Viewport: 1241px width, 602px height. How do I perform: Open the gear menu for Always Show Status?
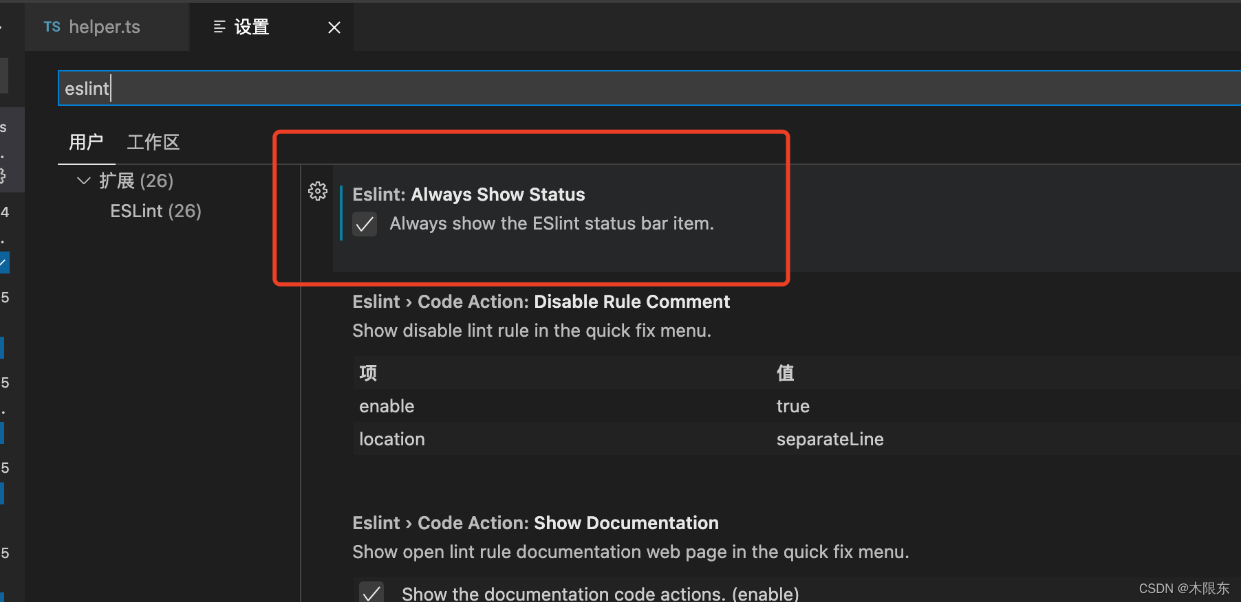pyautogui.click(x=318, y=191)
